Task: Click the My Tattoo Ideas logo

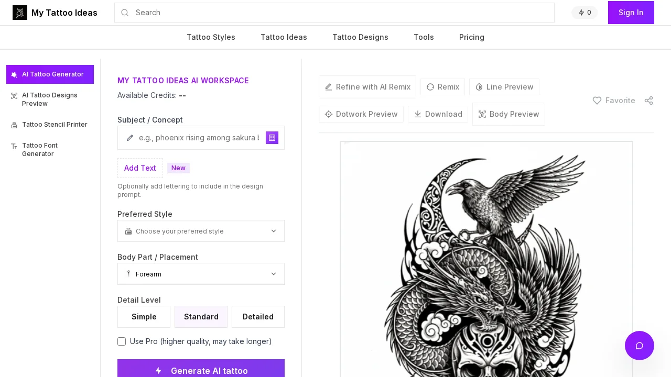Action: tap(55, 13)
